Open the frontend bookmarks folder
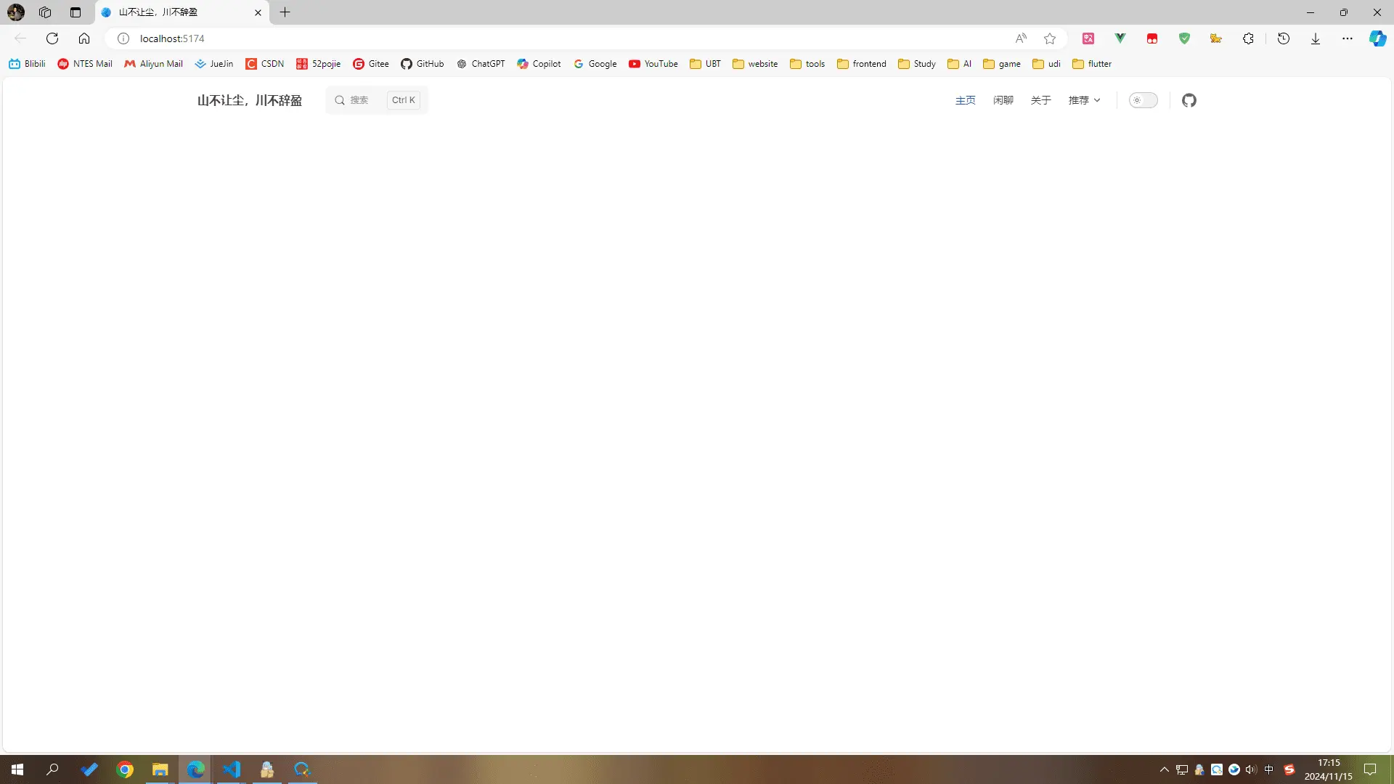 861,64
